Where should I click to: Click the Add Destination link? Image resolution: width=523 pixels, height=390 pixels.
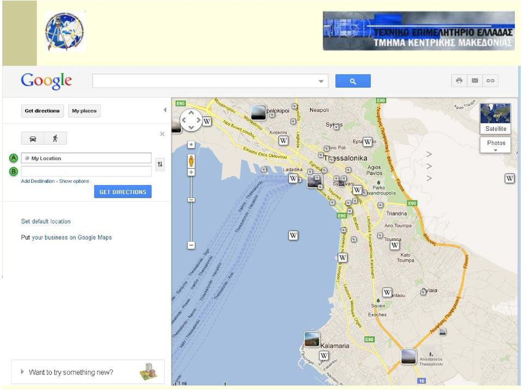coord(38,181)
